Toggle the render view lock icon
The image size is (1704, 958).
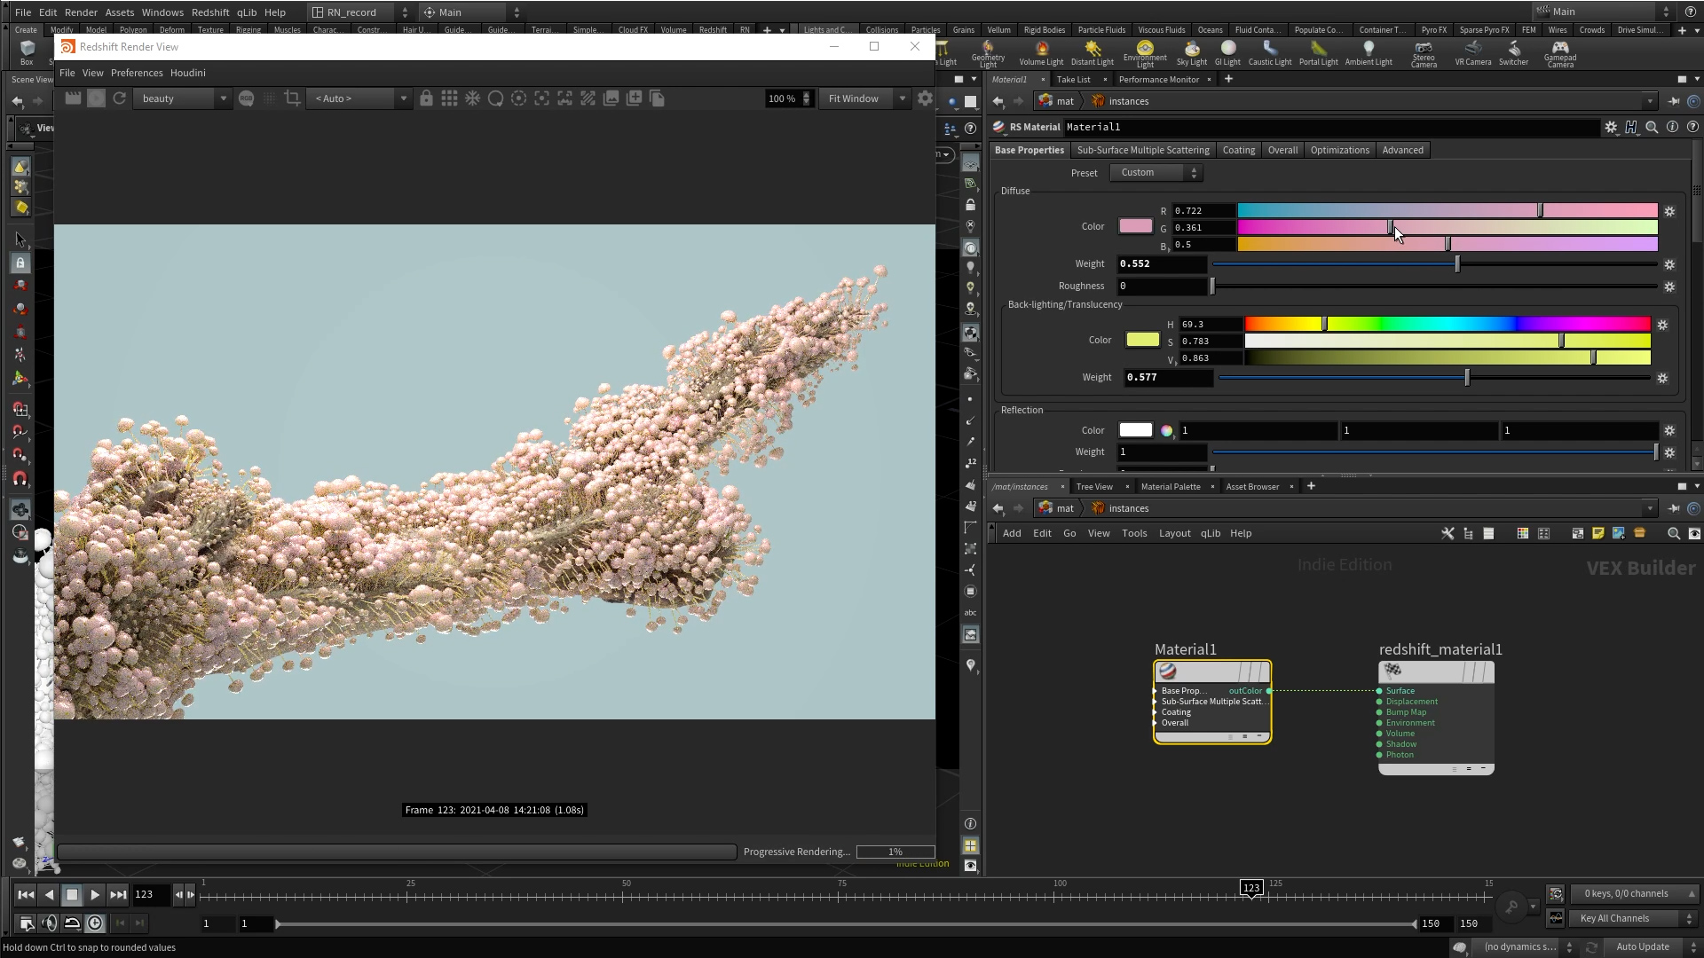[426, 98]
